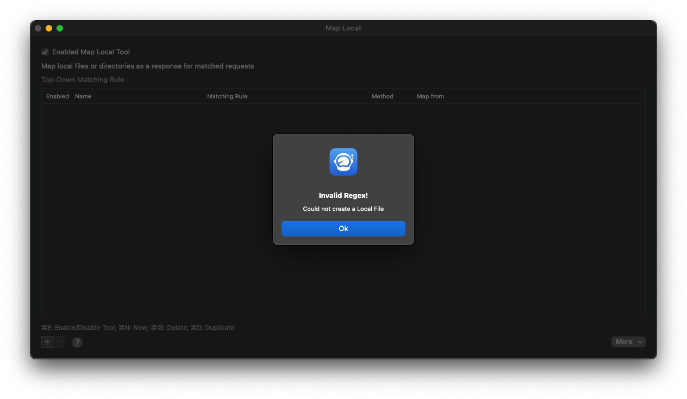Screen dimensions: 687x399
Task: Open help via the question mark button
Action: click(x=77, y=342)
